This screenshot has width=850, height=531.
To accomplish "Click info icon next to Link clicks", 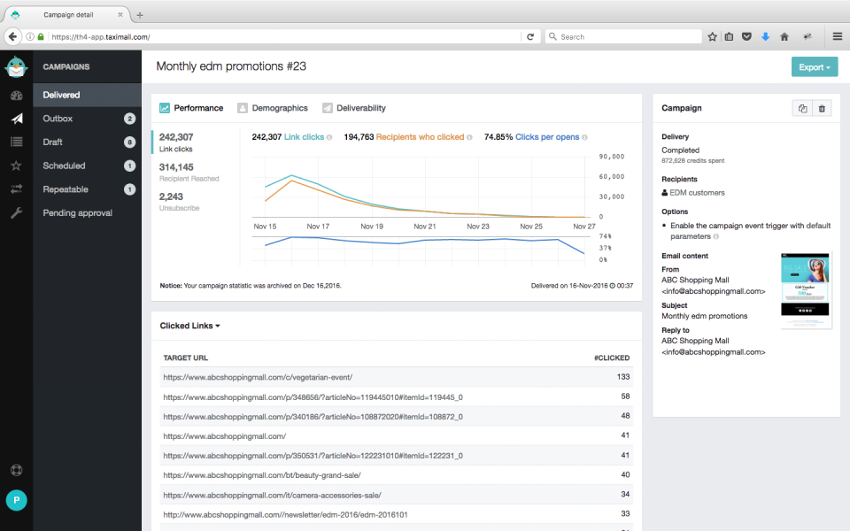I will [329, 138].
